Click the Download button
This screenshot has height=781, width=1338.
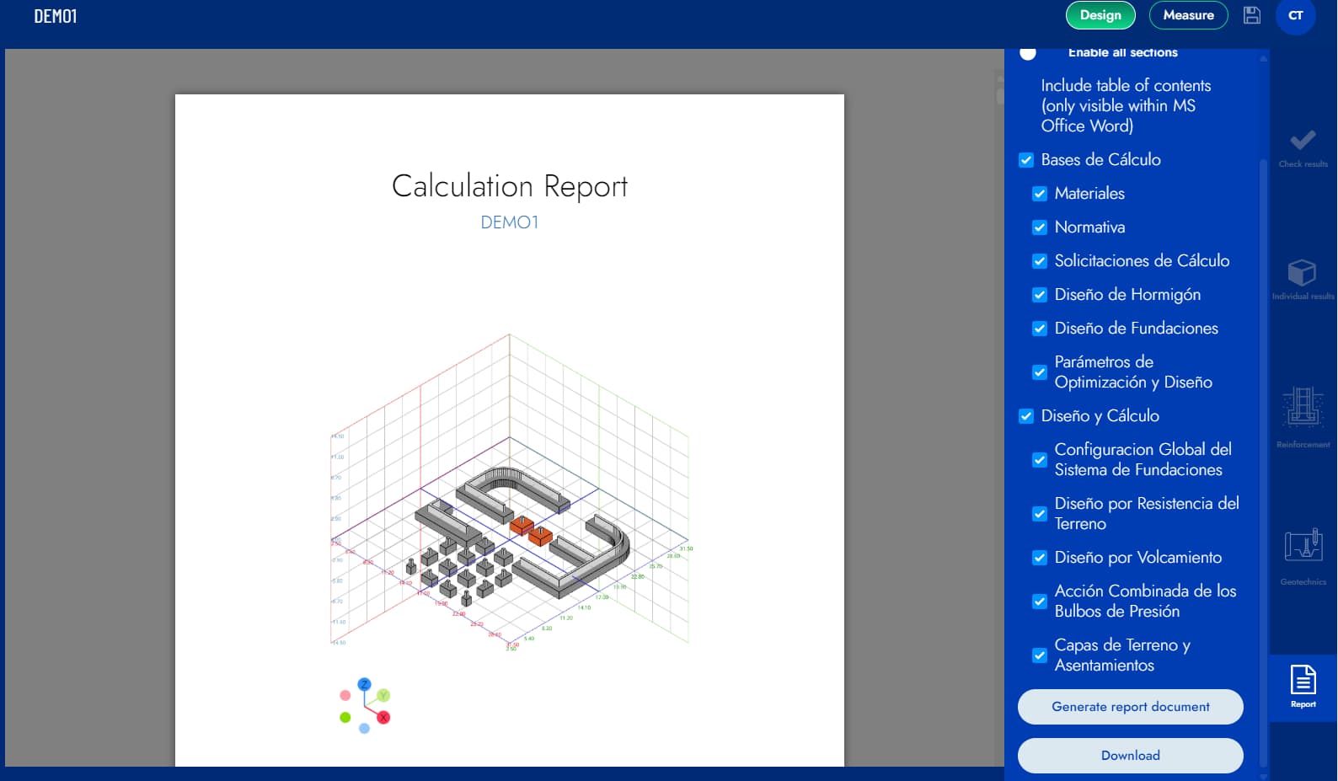pos(1130,756)
